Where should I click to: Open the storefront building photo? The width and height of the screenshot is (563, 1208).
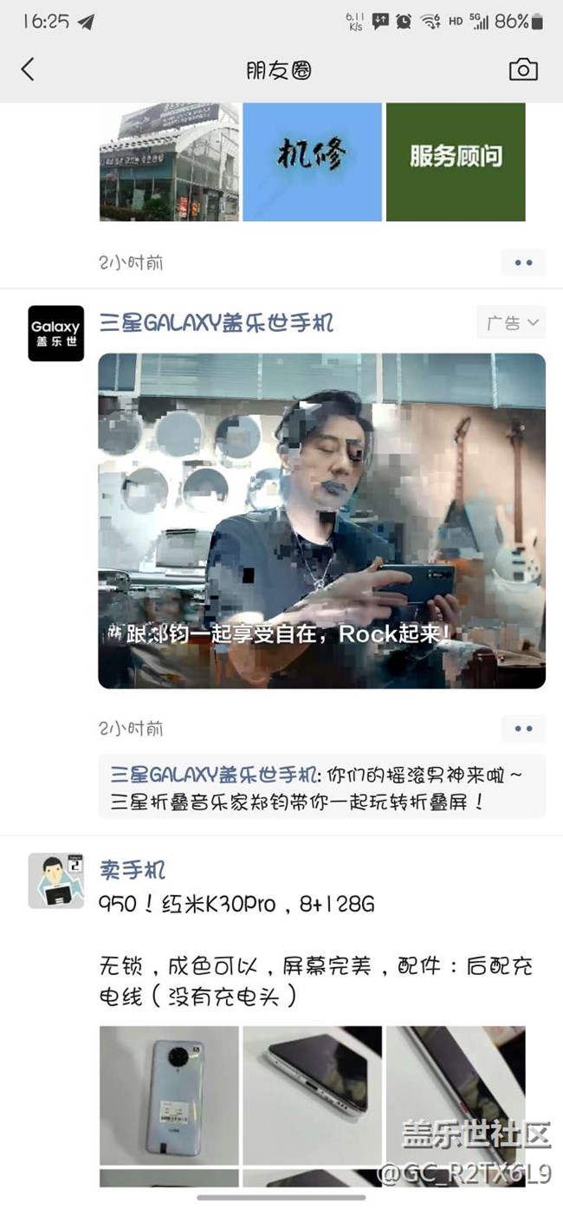169,162
